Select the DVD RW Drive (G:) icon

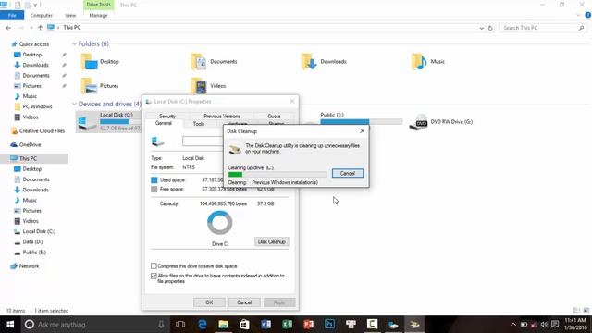pos(418,122)
